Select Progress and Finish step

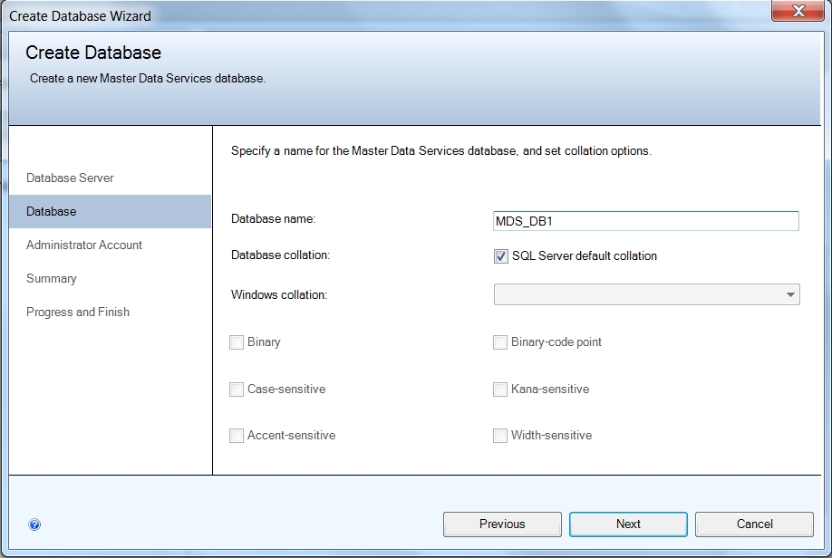(78, 312)
